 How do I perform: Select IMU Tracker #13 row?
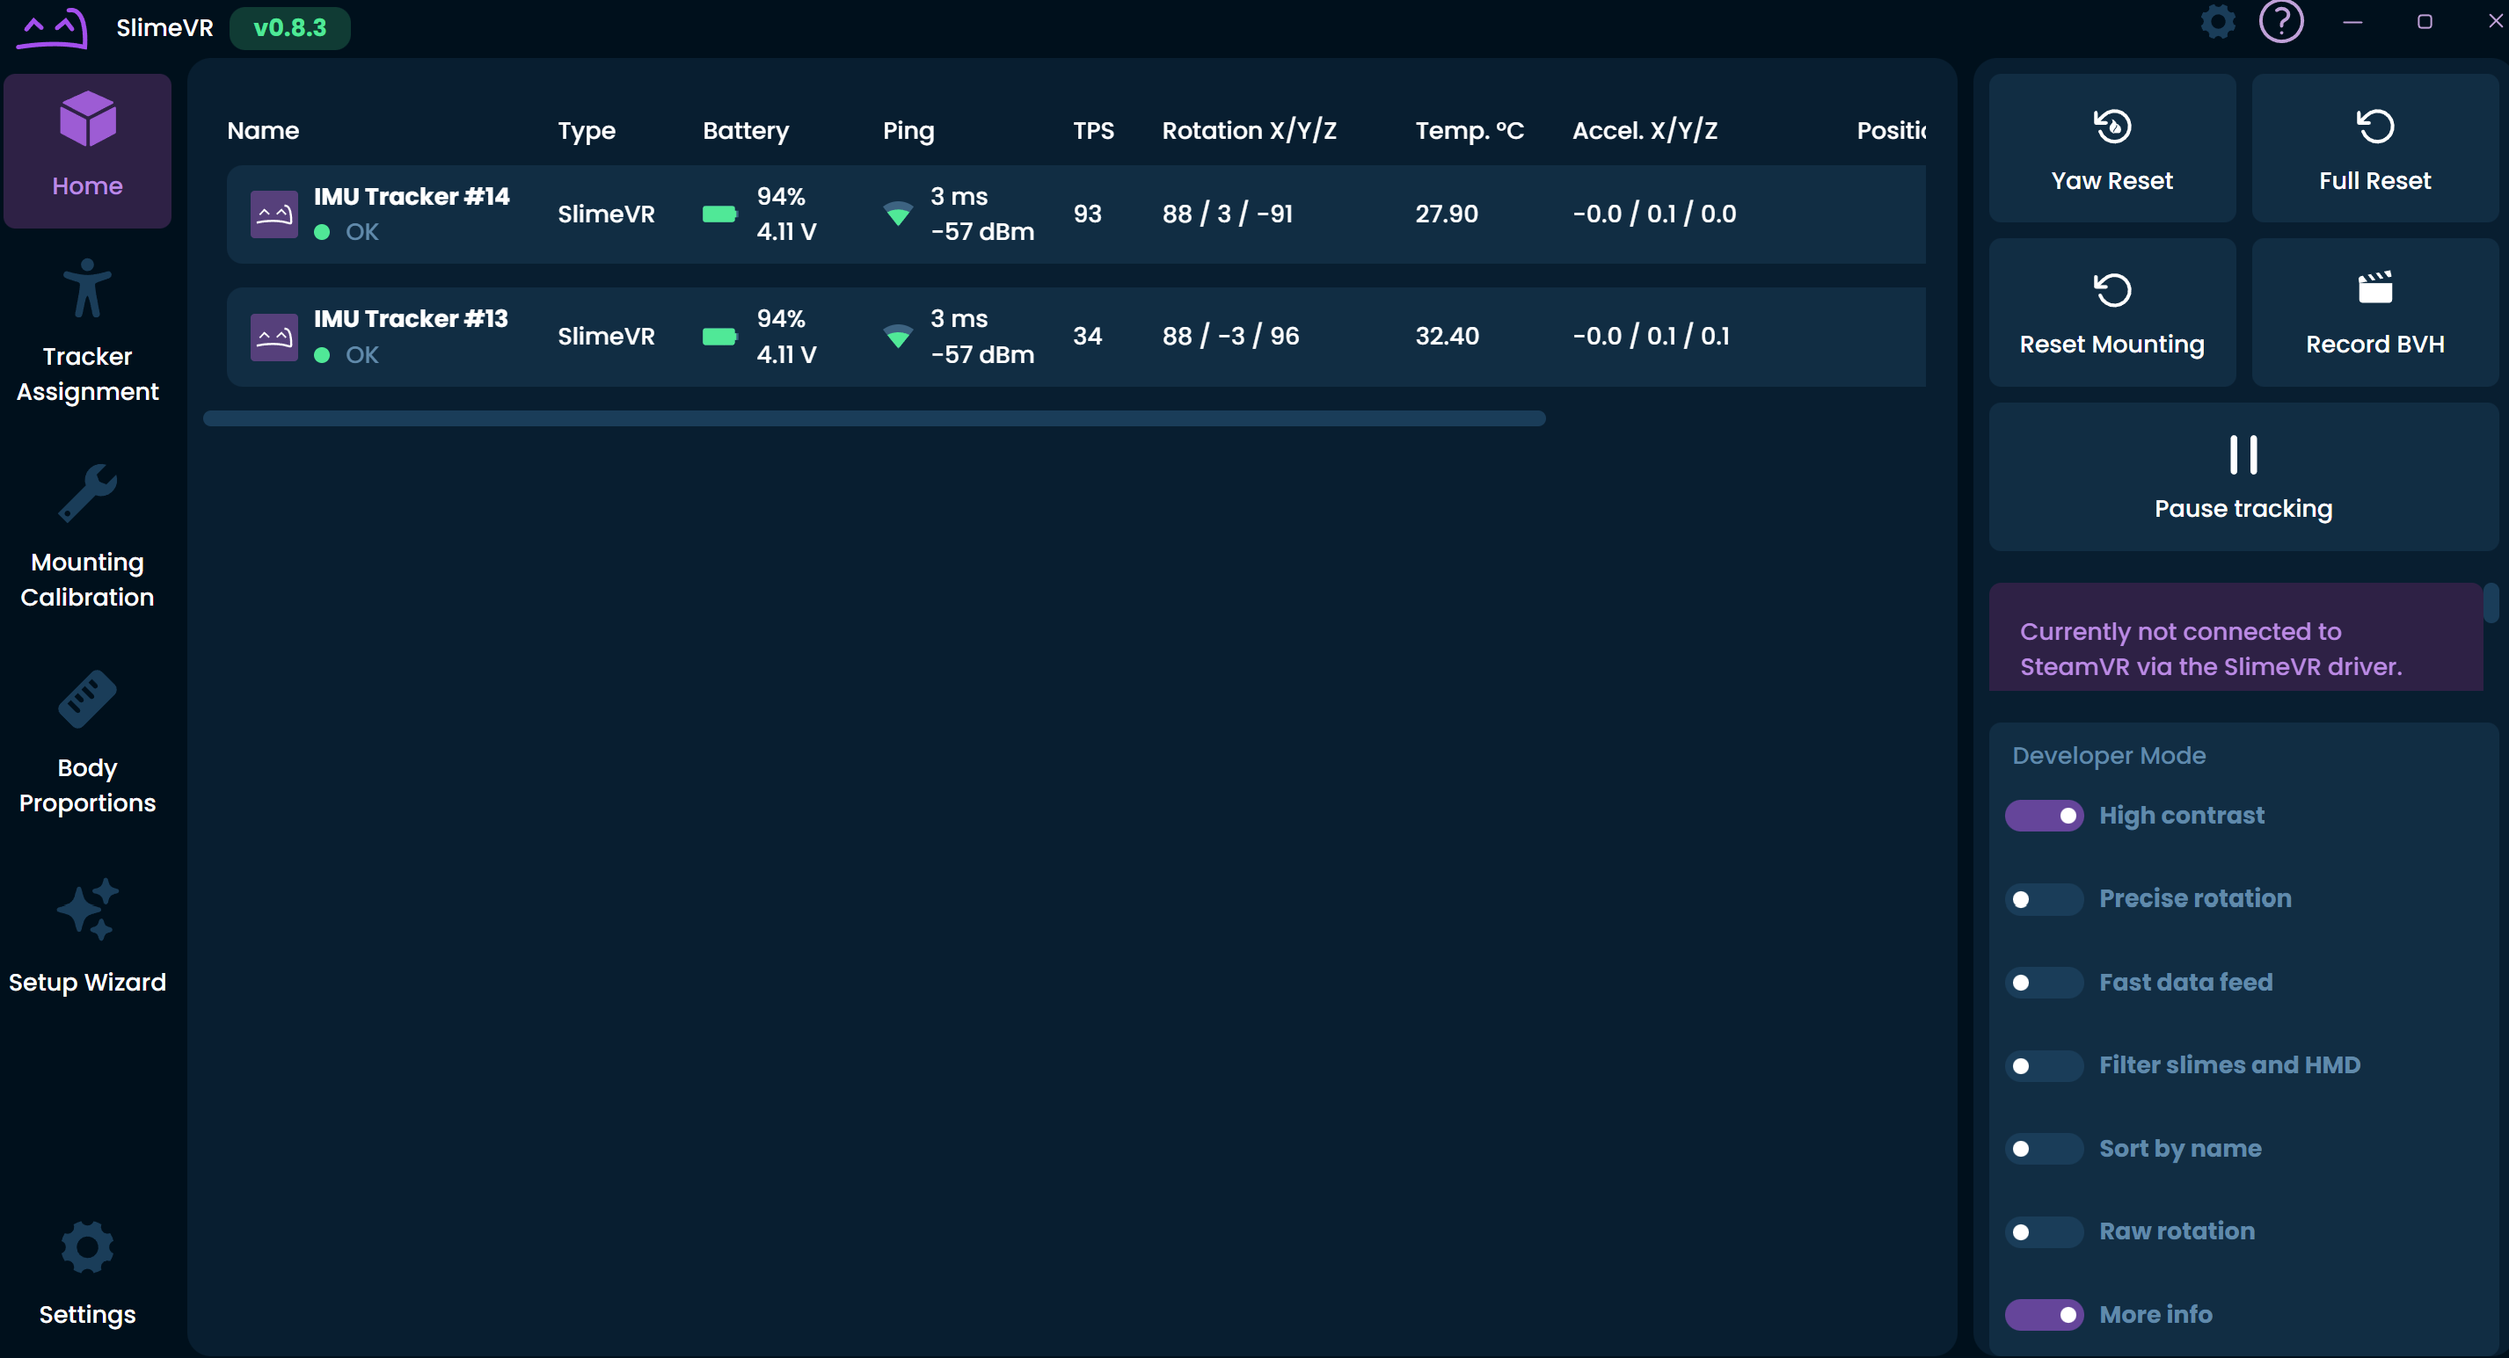coord(1071,336)
